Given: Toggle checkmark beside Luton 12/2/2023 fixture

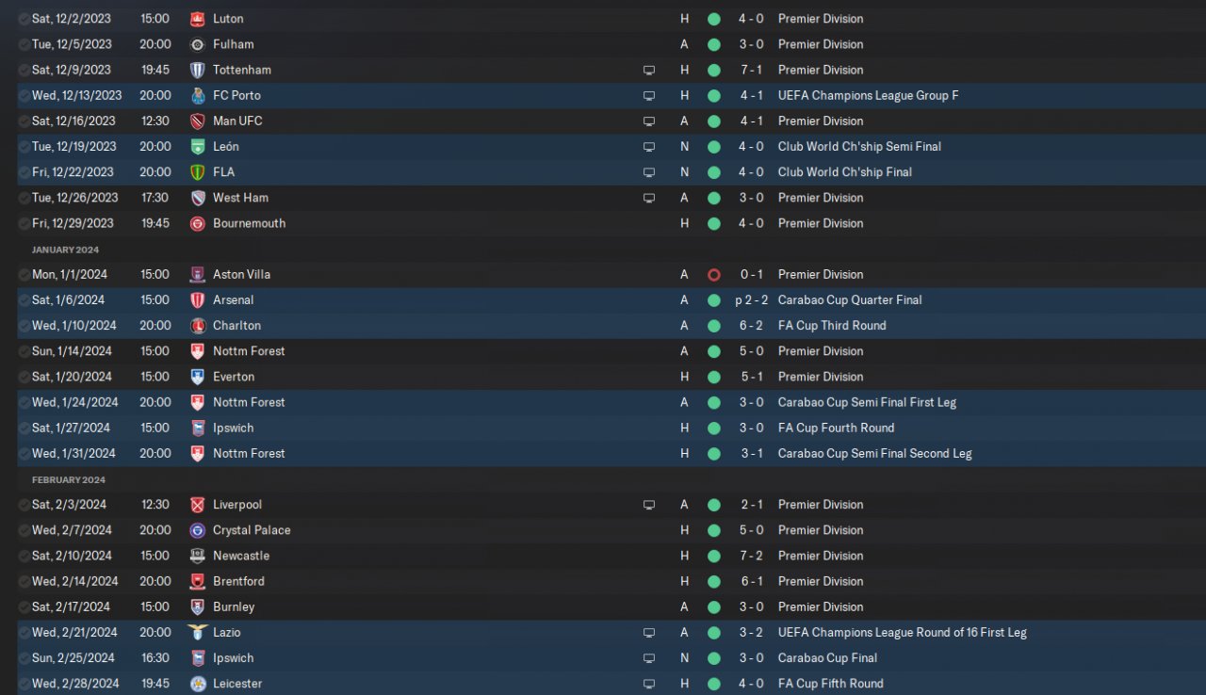Looking at the screenshot, I should [x=24, y=19].
